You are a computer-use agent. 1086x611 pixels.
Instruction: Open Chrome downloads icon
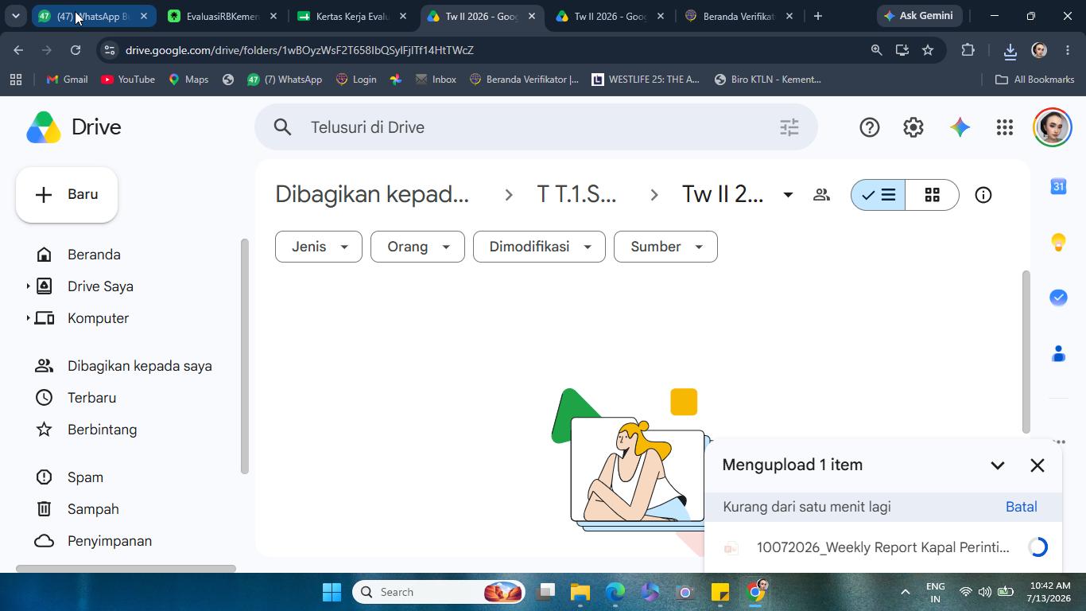pos(1010,50)
